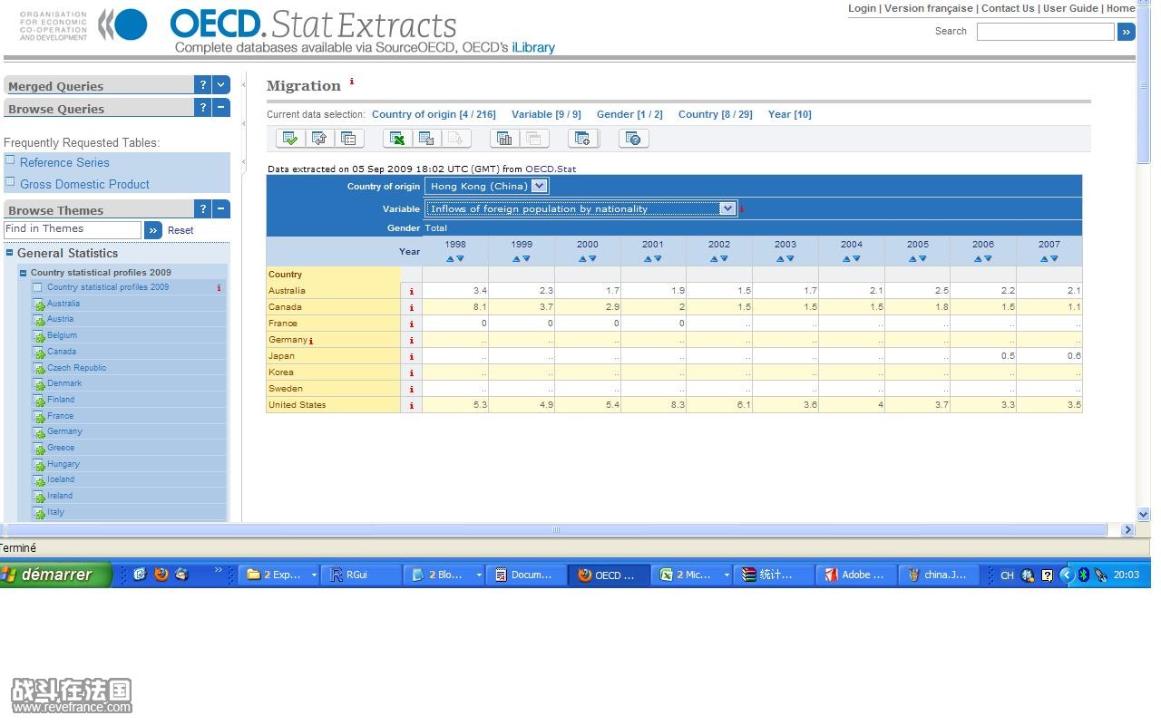Open Gender [1 / 2] selection
Viewport: 1161px width, 725px height.
[629, 114]
